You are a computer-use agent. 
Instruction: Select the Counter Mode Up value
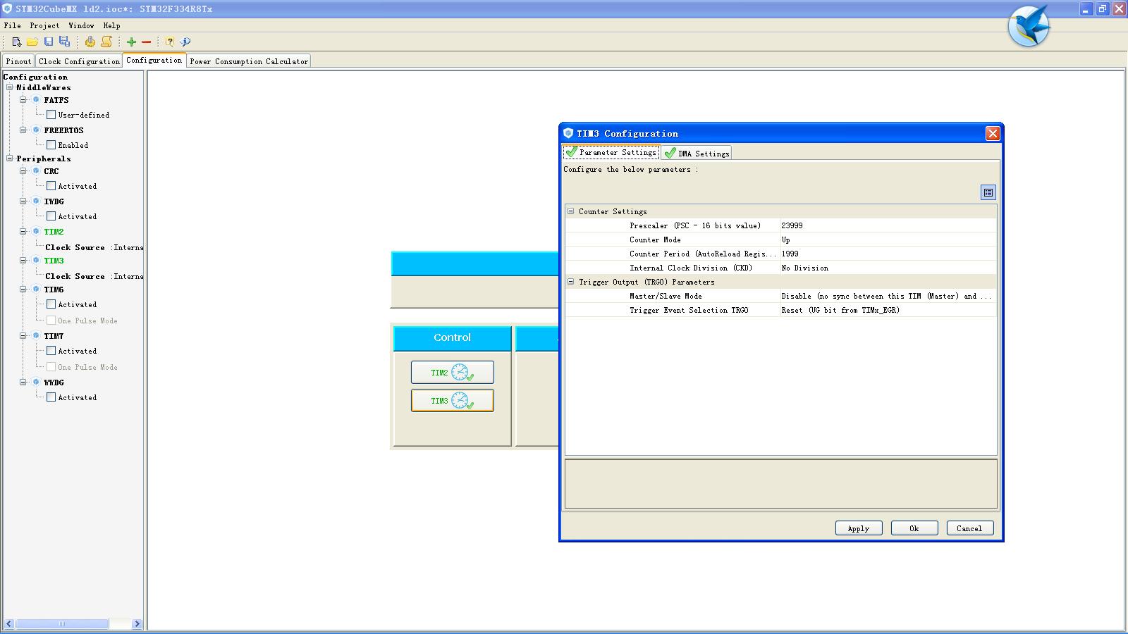[888, 240]
